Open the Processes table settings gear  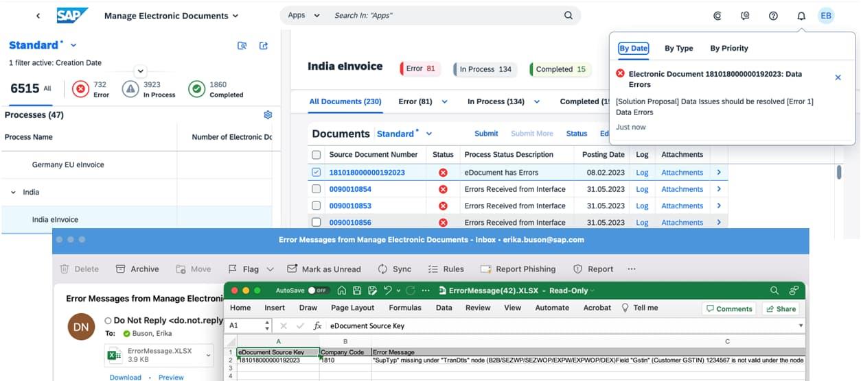point(268,114)
